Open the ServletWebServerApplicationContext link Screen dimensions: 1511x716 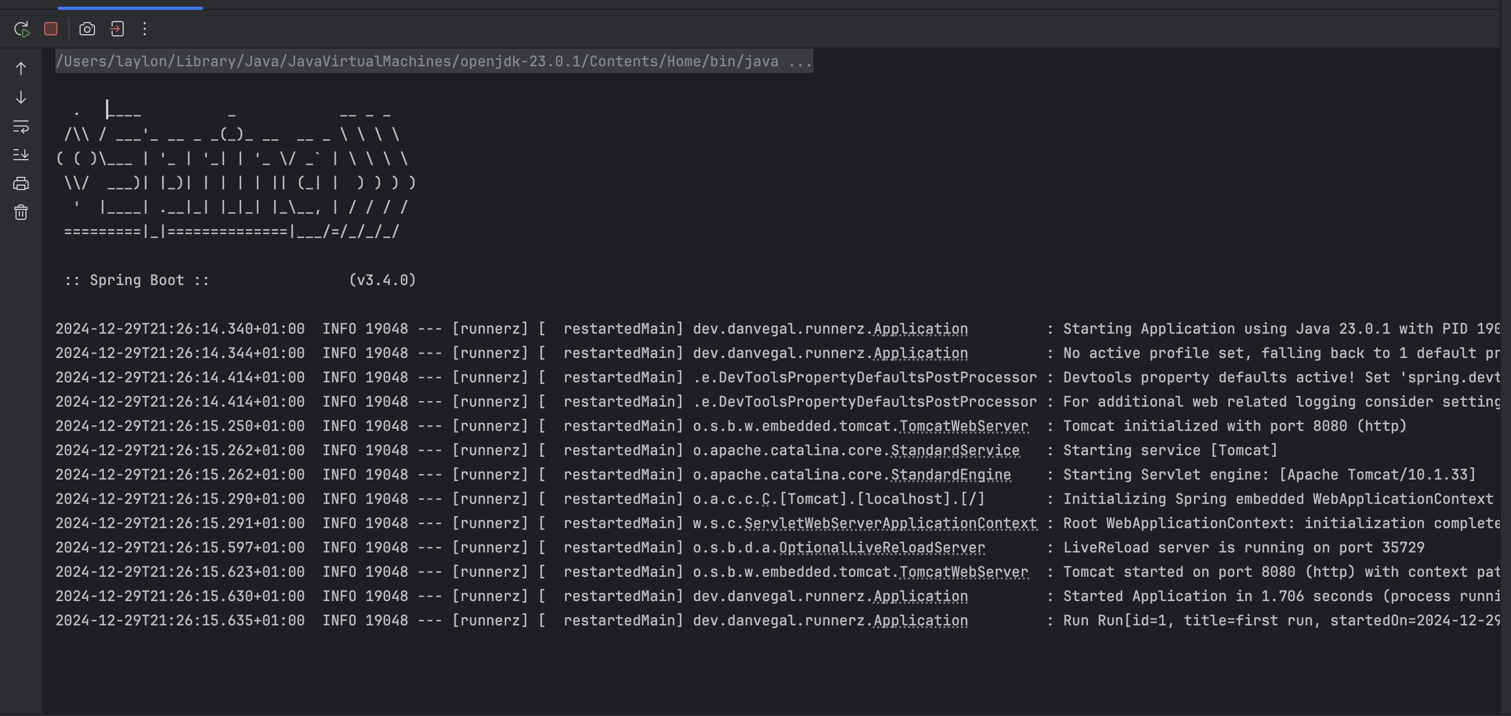(x=890, y=524)
